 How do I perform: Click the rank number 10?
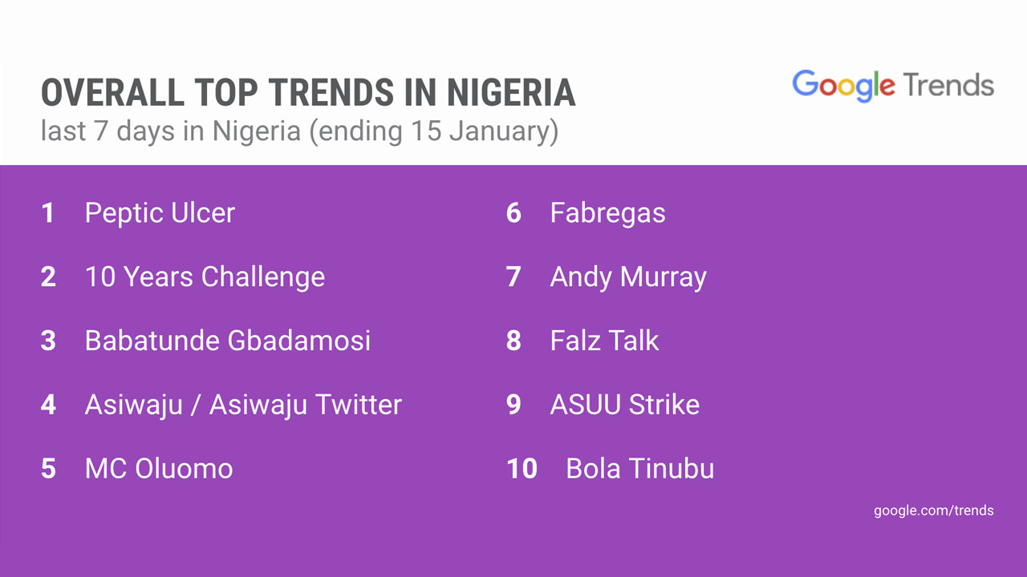[x=522, y=469]
